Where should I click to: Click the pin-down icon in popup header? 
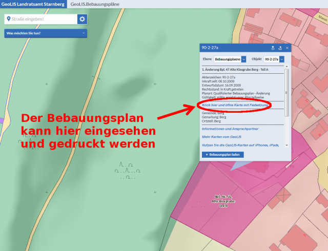click(273, 48)
